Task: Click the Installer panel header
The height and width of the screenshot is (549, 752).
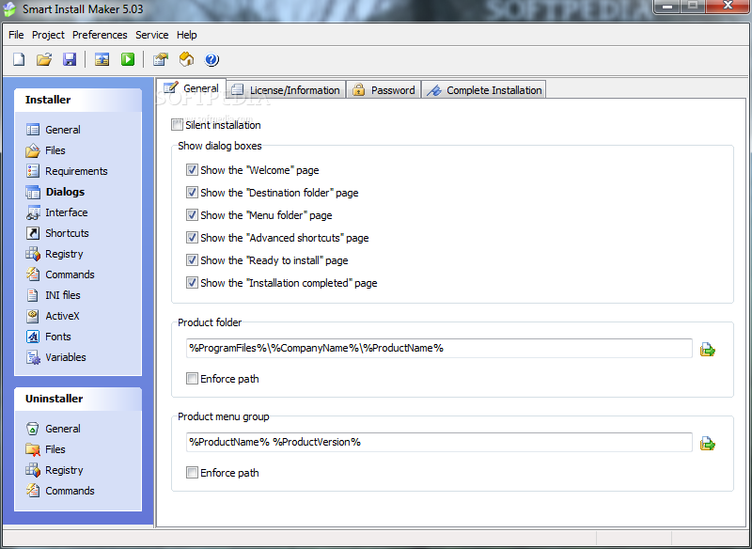Action: pos(78,100)
